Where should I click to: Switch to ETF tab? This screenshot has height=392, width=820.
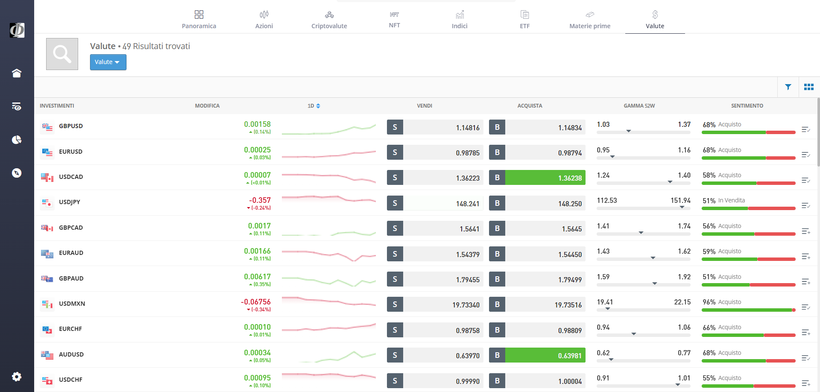[525, 20]
